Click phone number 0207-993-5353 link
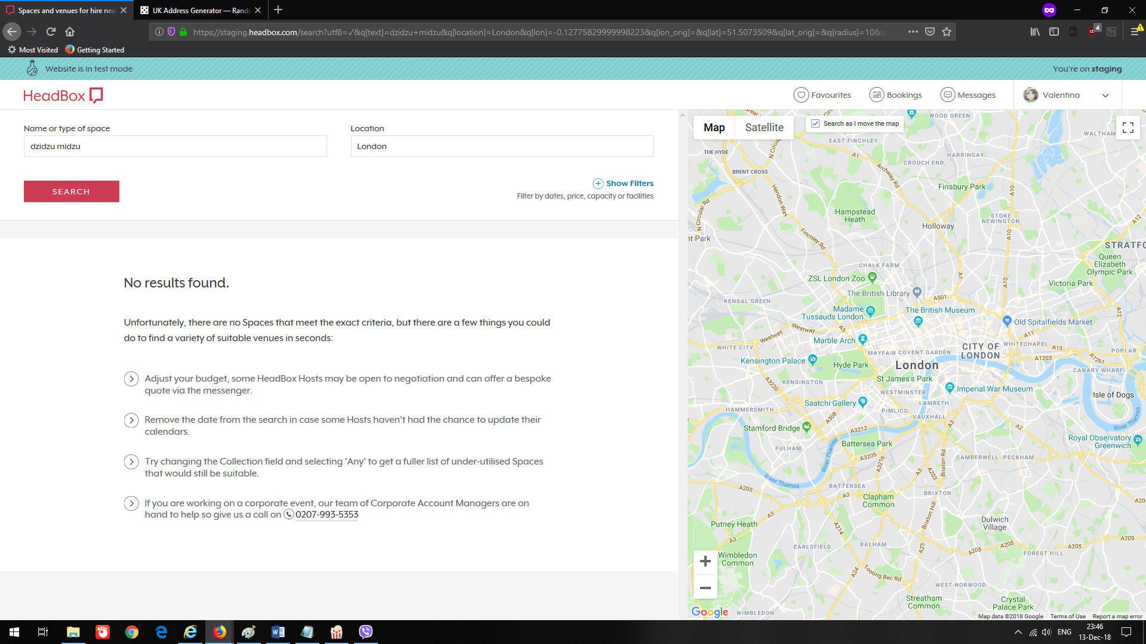This screenshot has height=644, width=1146. 326,515
